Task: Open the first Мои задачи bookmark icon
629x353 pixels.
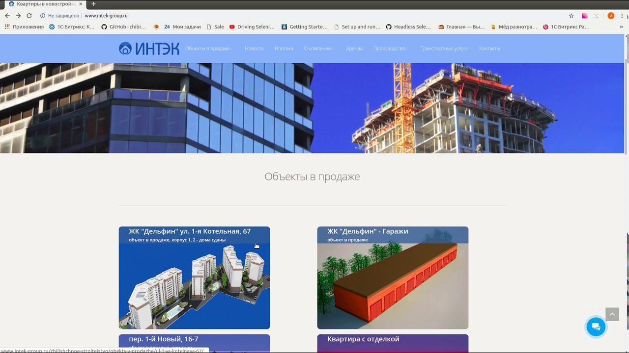Action: click(x=156, y=27)
